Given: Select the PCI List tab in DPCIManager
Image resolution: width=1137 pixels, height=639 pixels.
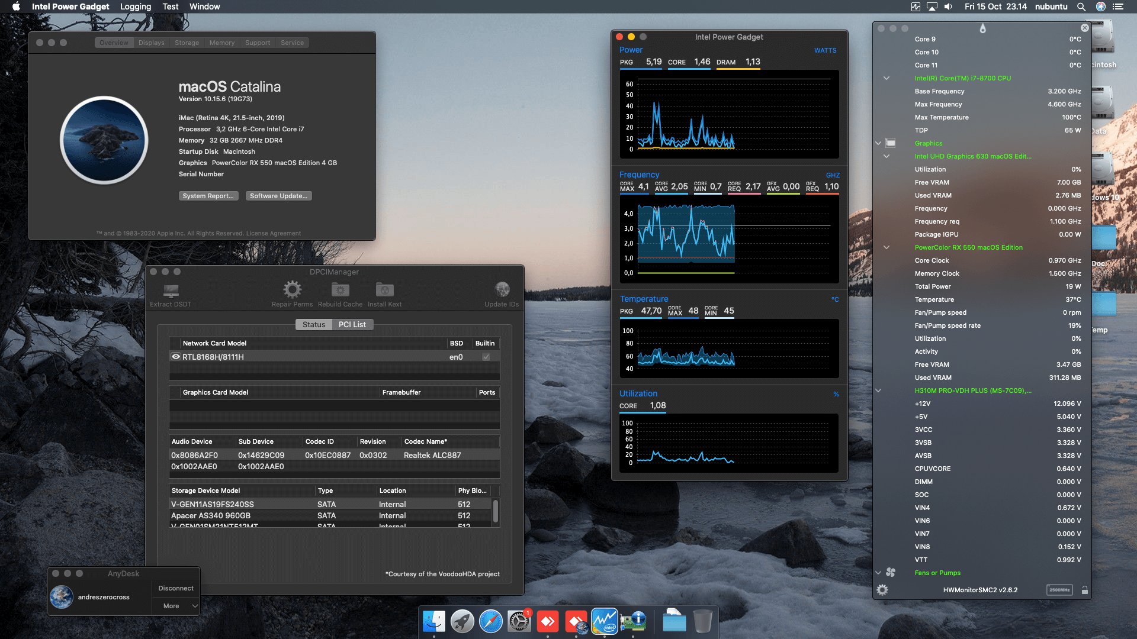Looking at the screenshot, I should tap(352, 324).
